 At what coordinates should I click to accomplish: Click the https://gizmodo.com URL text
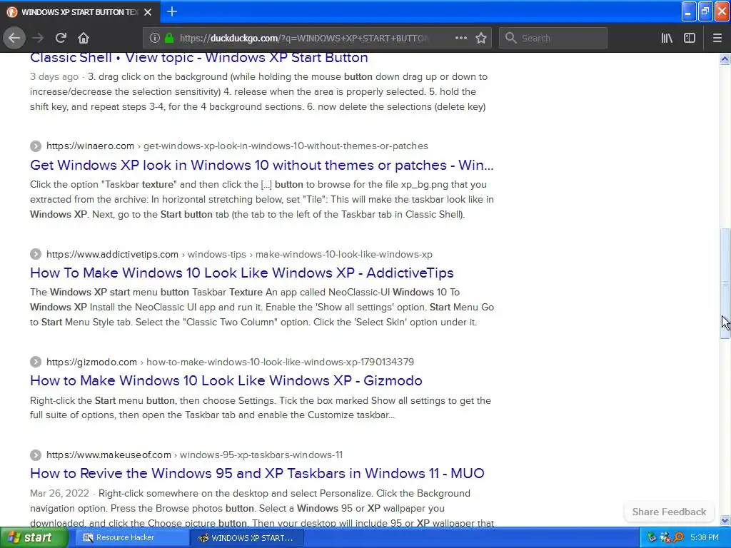[x=91, y=362]
